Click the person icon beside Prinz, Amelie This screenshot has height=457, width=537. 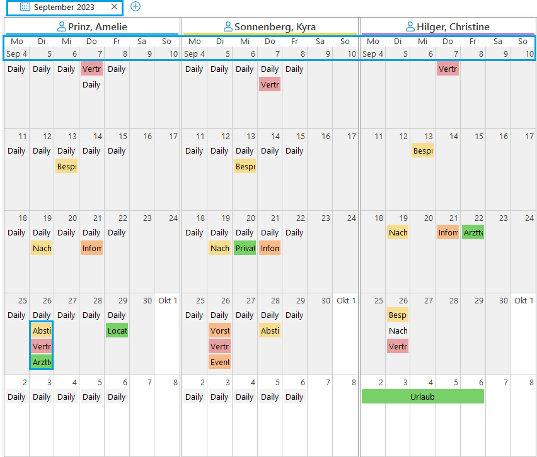(61, 27)
